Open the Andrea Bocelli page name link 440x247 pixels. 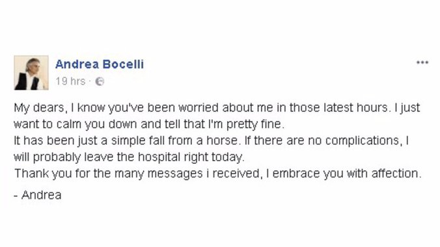point(100,64)
